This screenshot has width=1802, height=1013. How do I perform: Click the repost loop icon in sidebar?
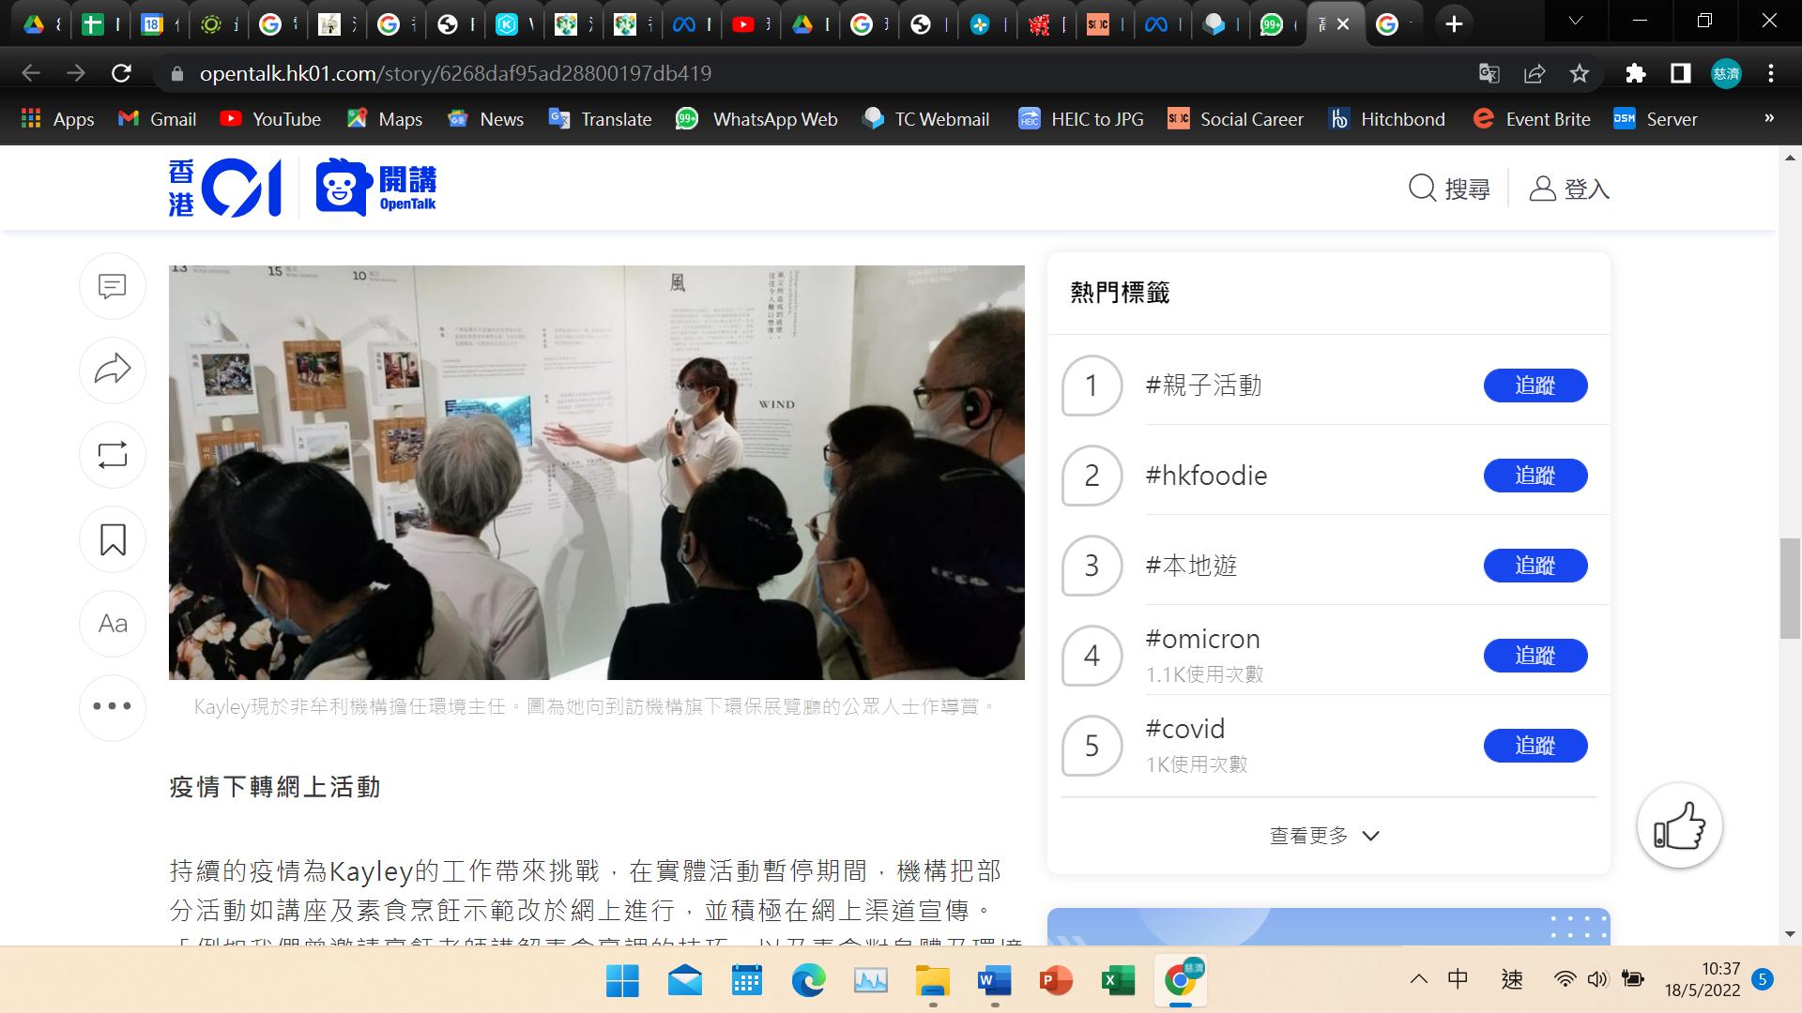[x=113, y=455]
